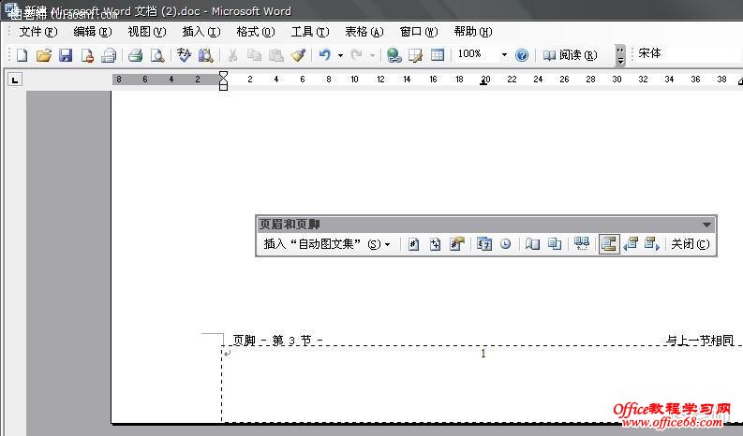Open Format Page Number dialog
Viewport: 743px width, 436px height.
point(457,244)
